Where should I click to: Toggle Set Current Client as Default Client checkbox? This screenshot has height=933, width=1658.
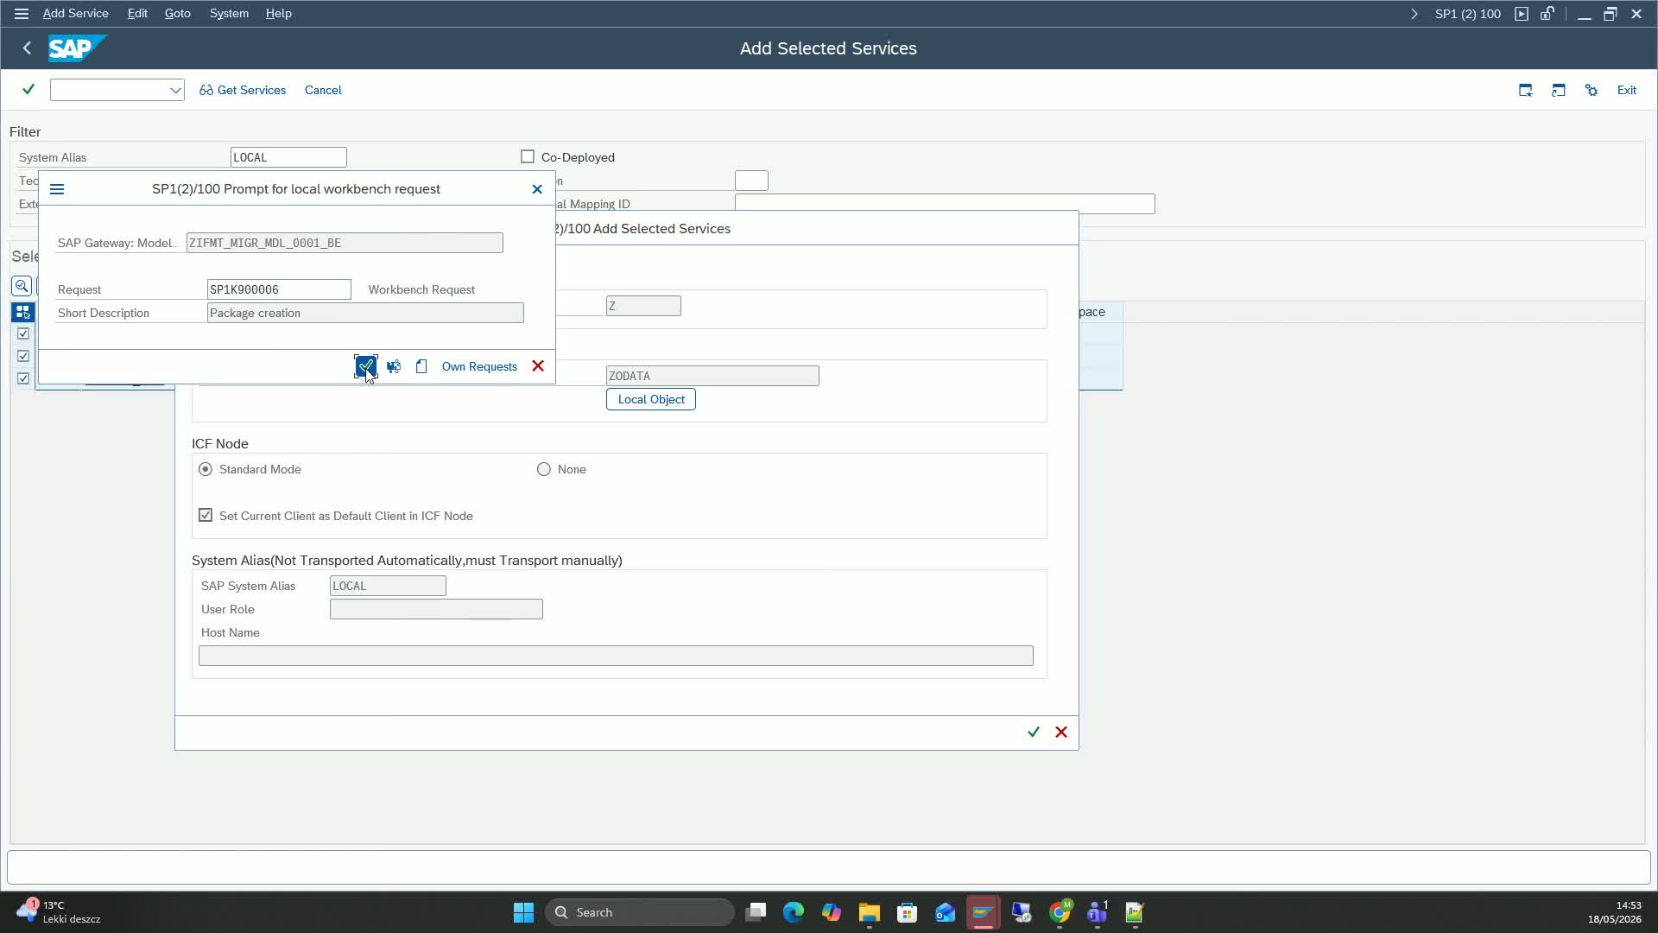(x=206, y=515)
